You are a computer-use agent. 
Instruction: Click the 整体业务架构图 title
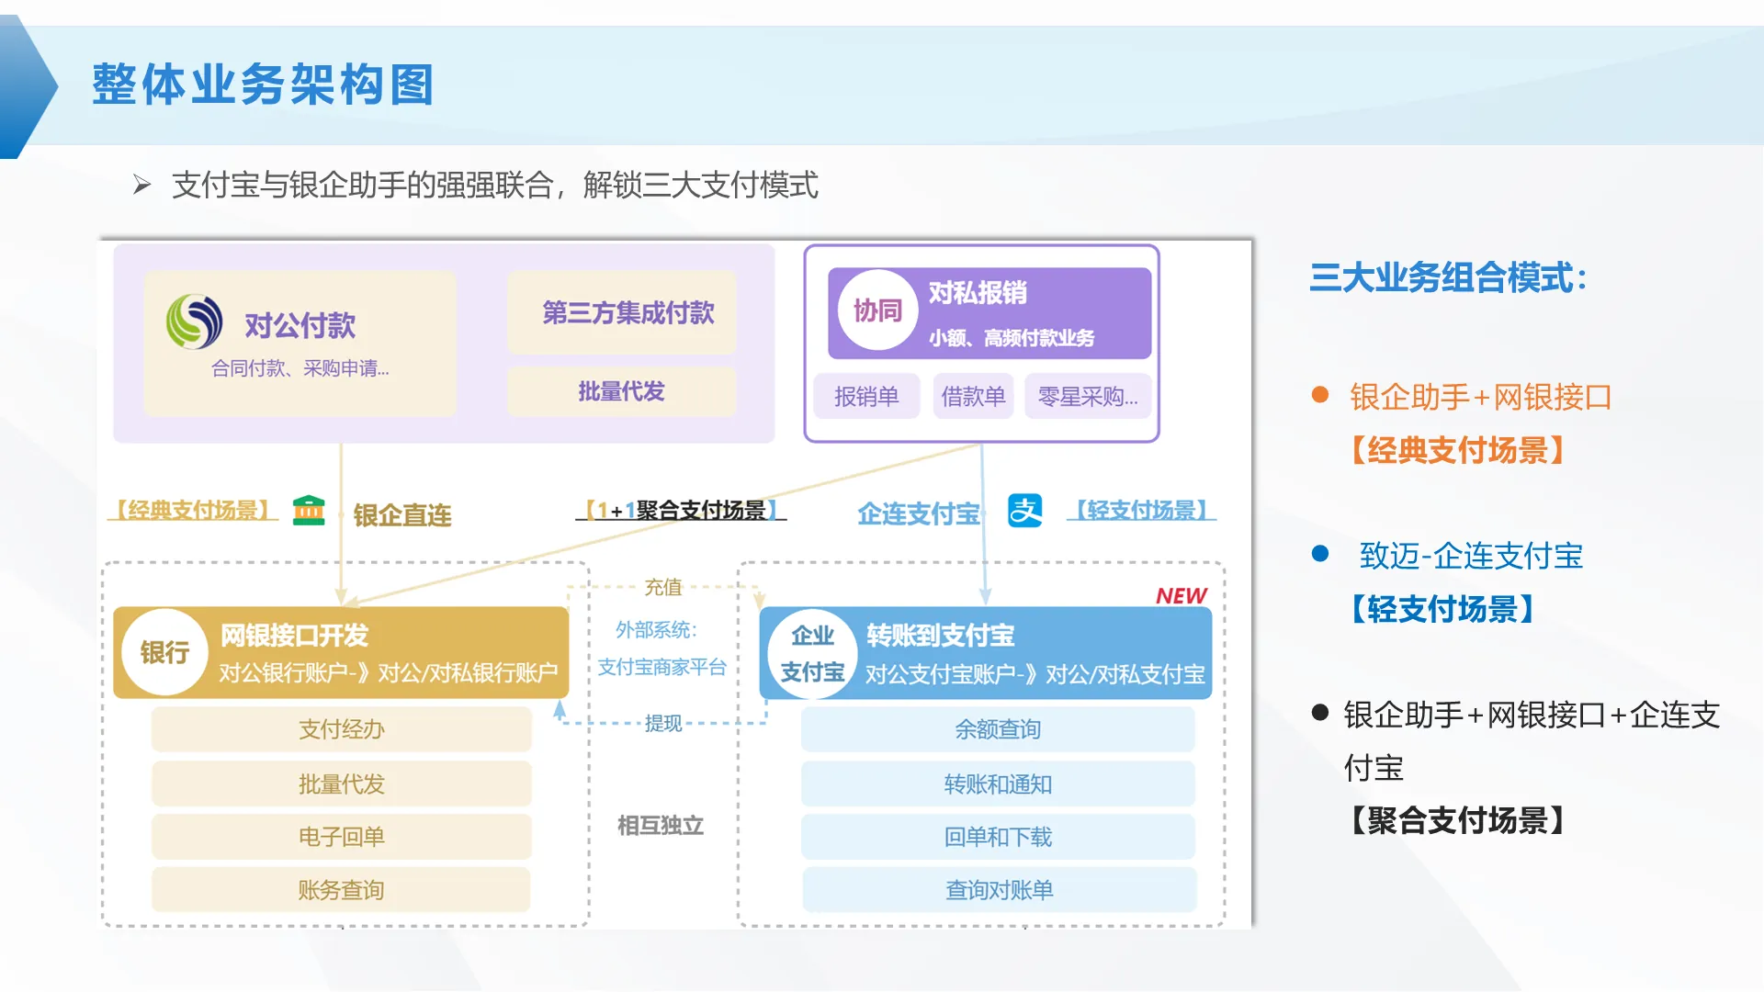263,85
